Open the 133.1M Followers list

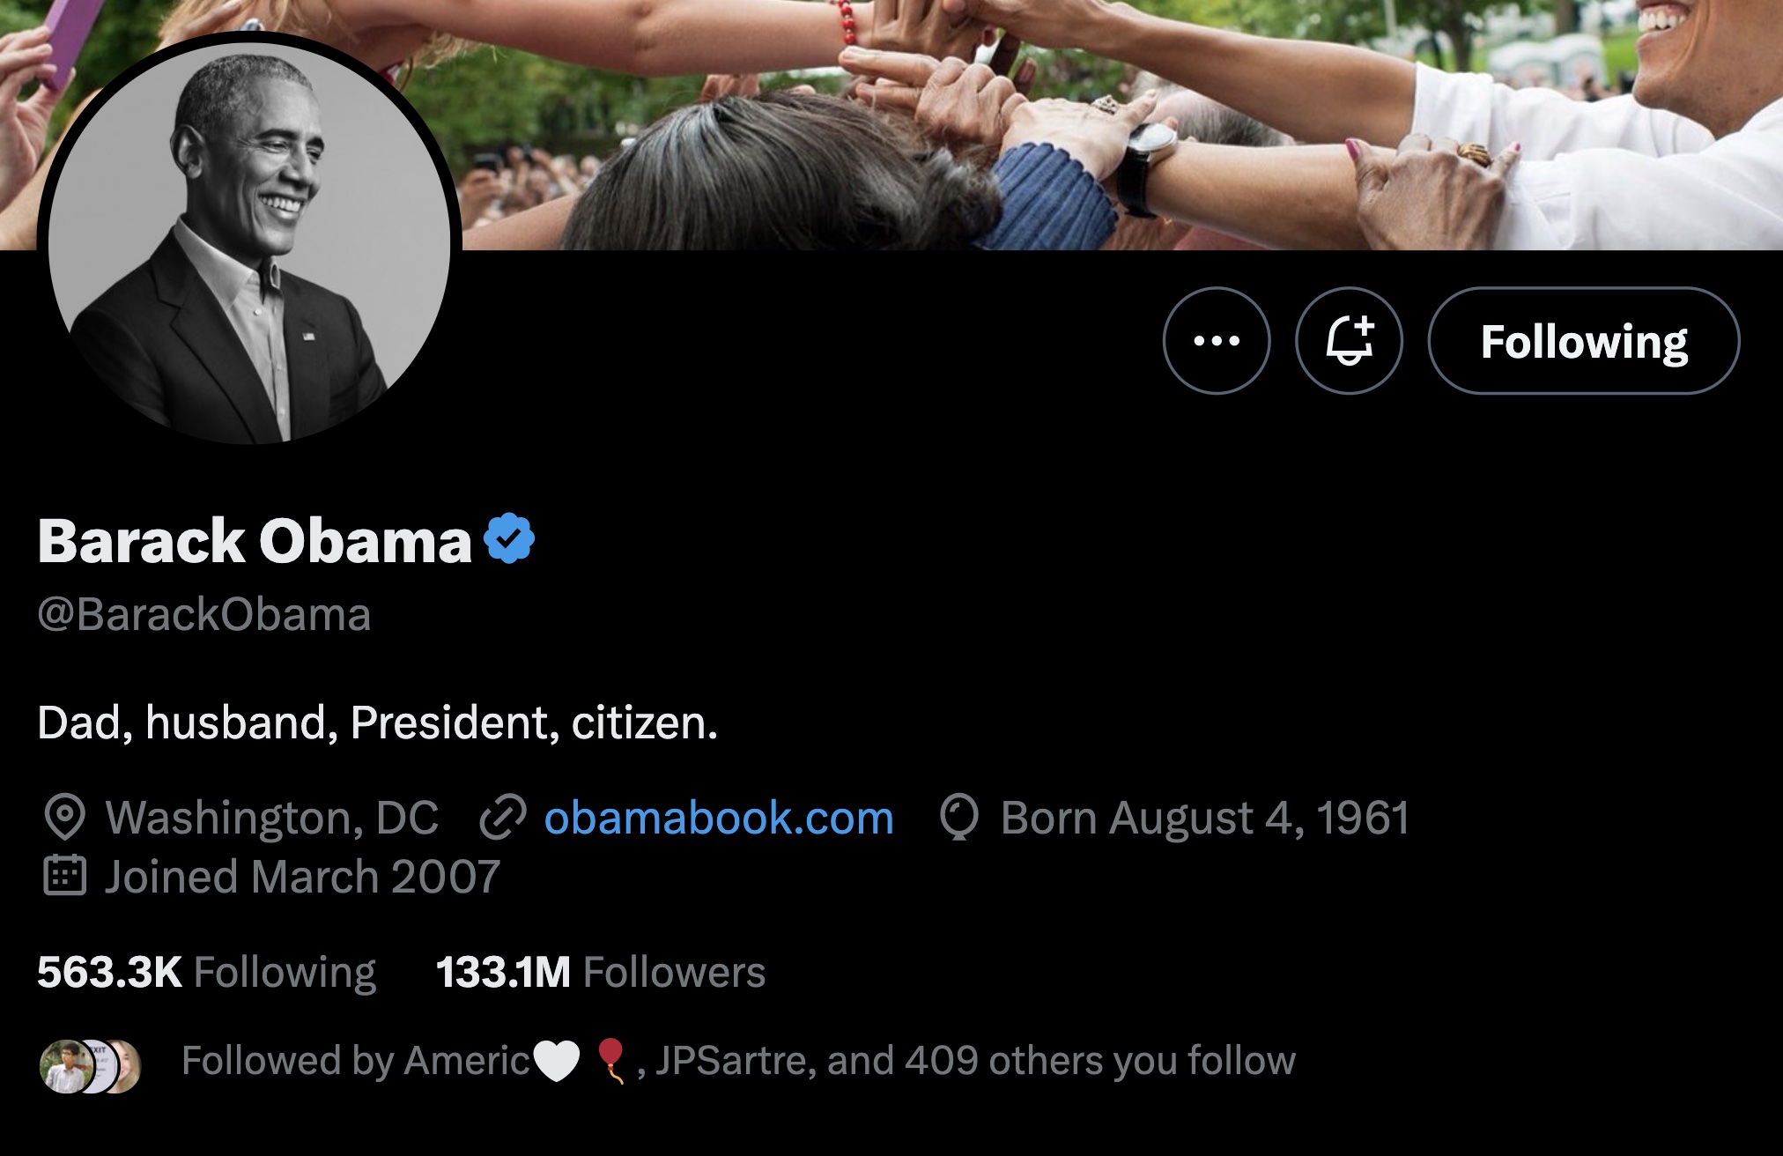pyautogui.click(x=601, y=973)
